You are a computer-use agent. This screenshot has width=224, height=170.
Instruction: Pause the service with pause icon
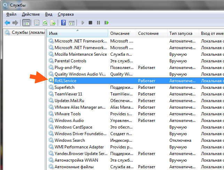(98, 23)
